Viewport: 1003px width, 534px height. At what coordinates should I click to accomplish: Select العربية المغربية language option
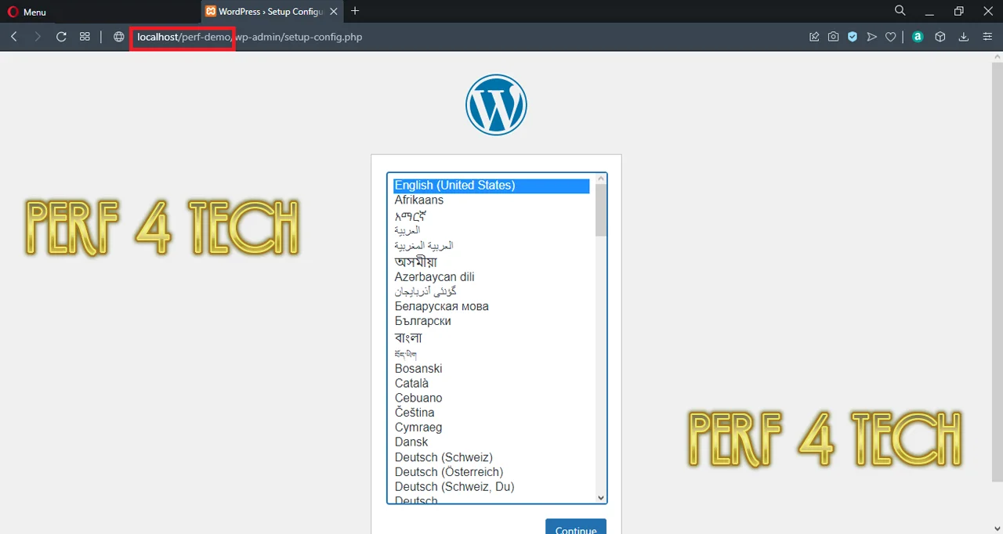click(x=491, y=246)
